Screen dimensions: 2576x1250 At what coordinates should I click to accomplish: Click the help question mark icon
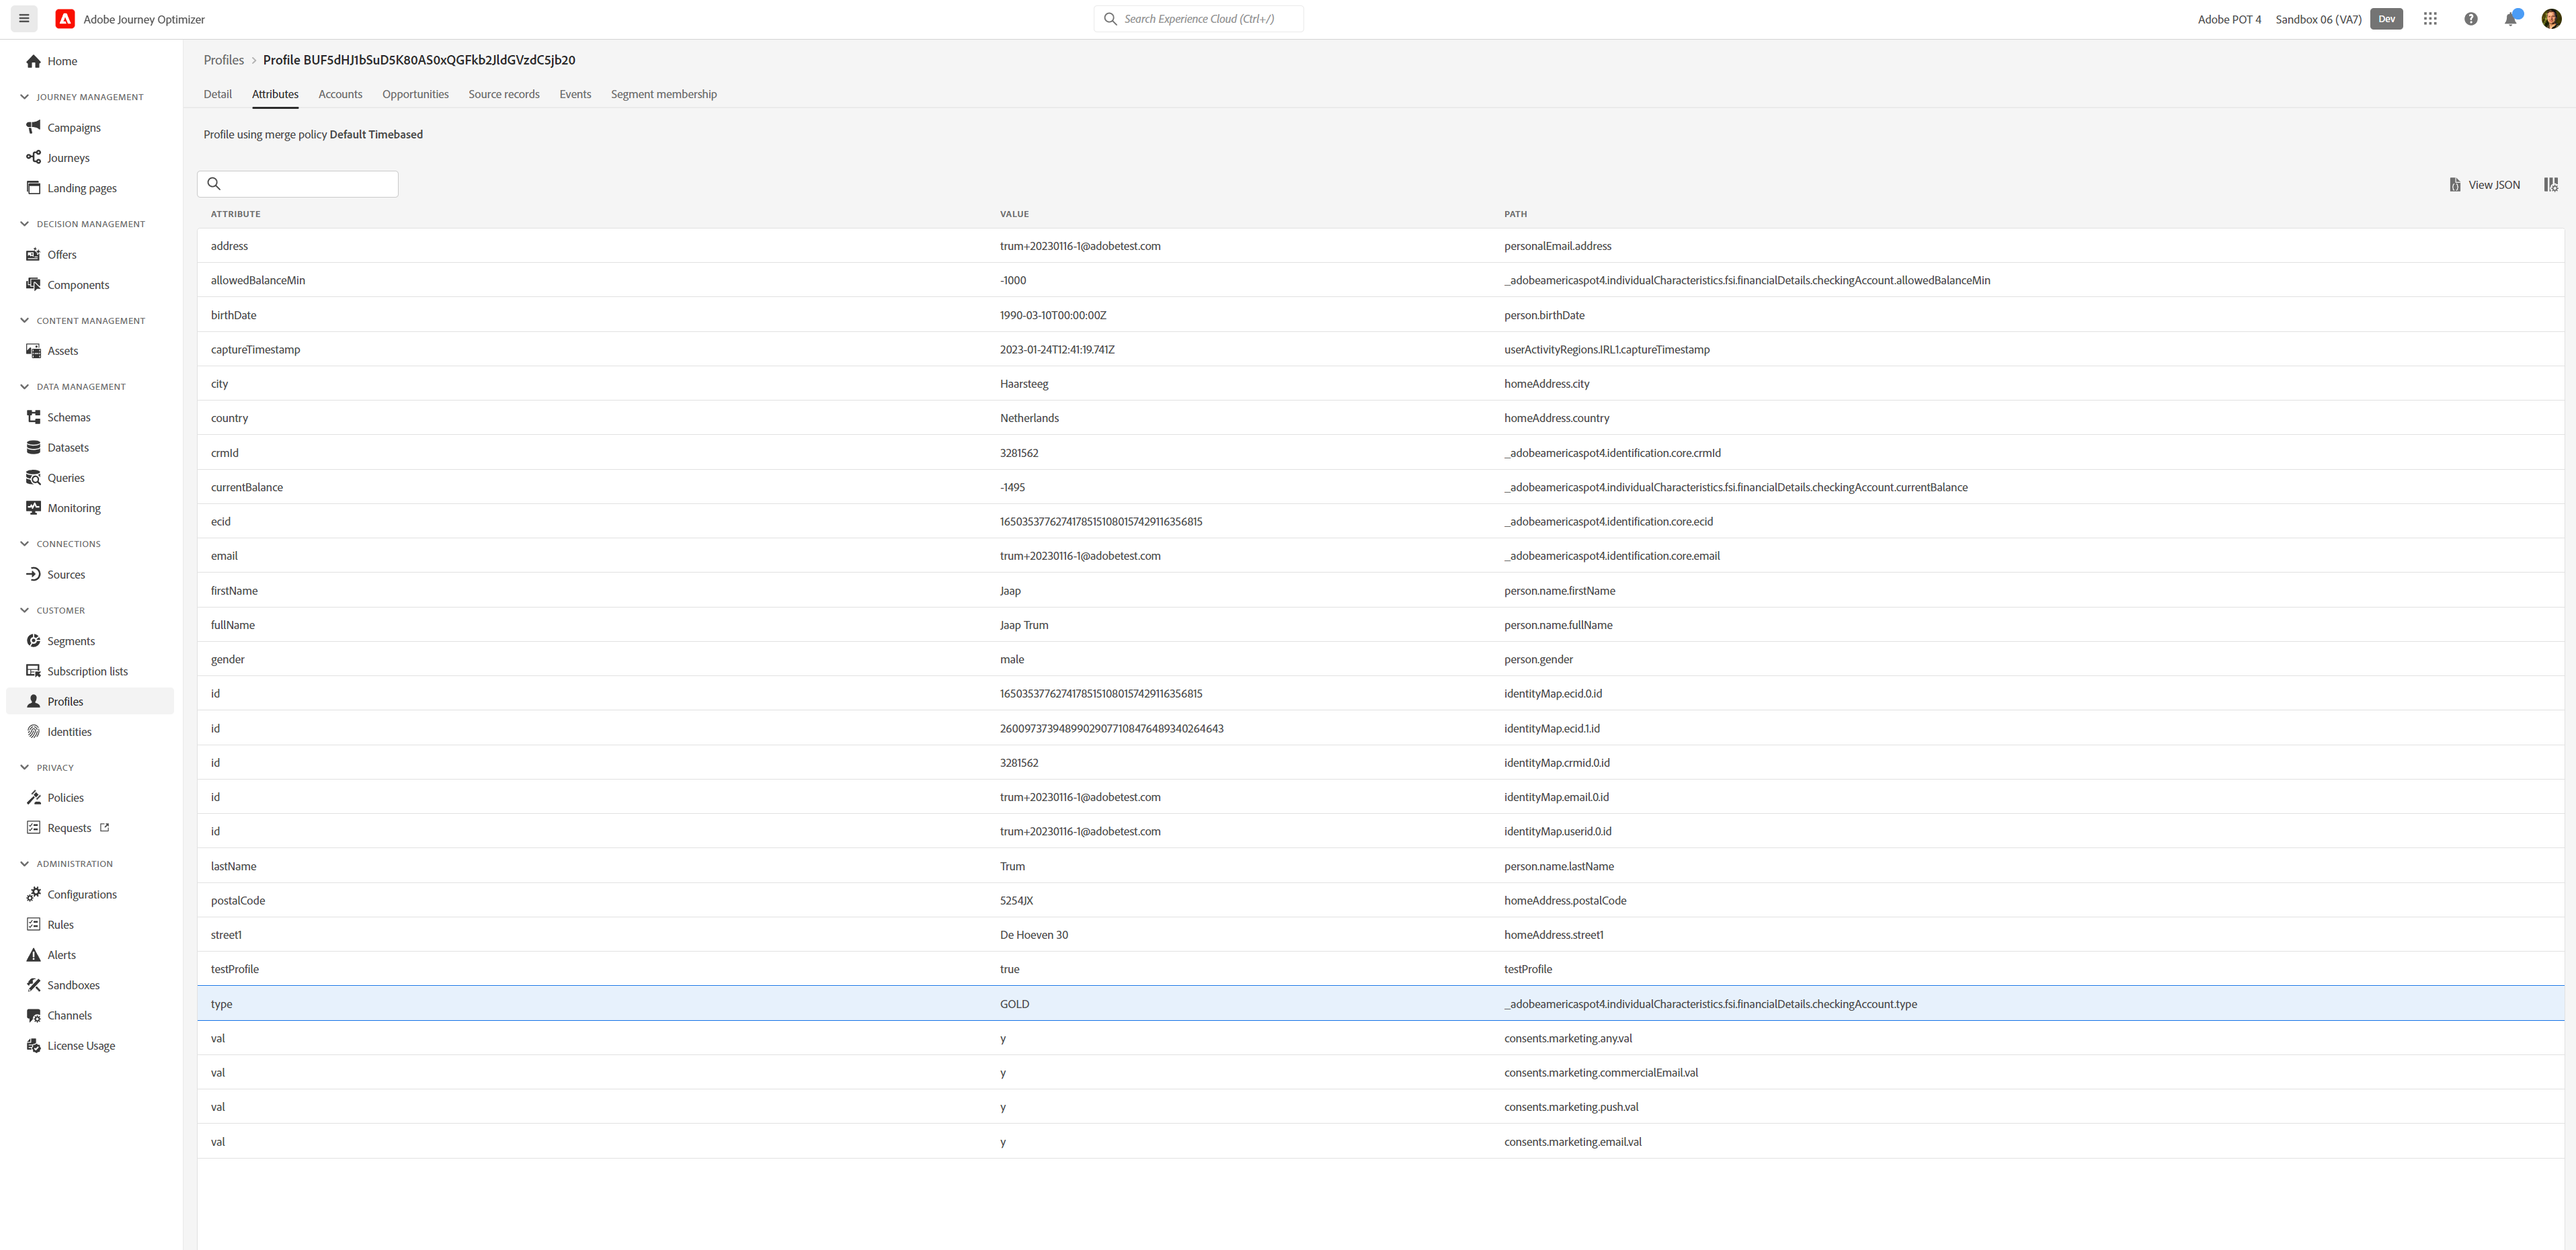pyautogui.click(x=2470, y=19)
